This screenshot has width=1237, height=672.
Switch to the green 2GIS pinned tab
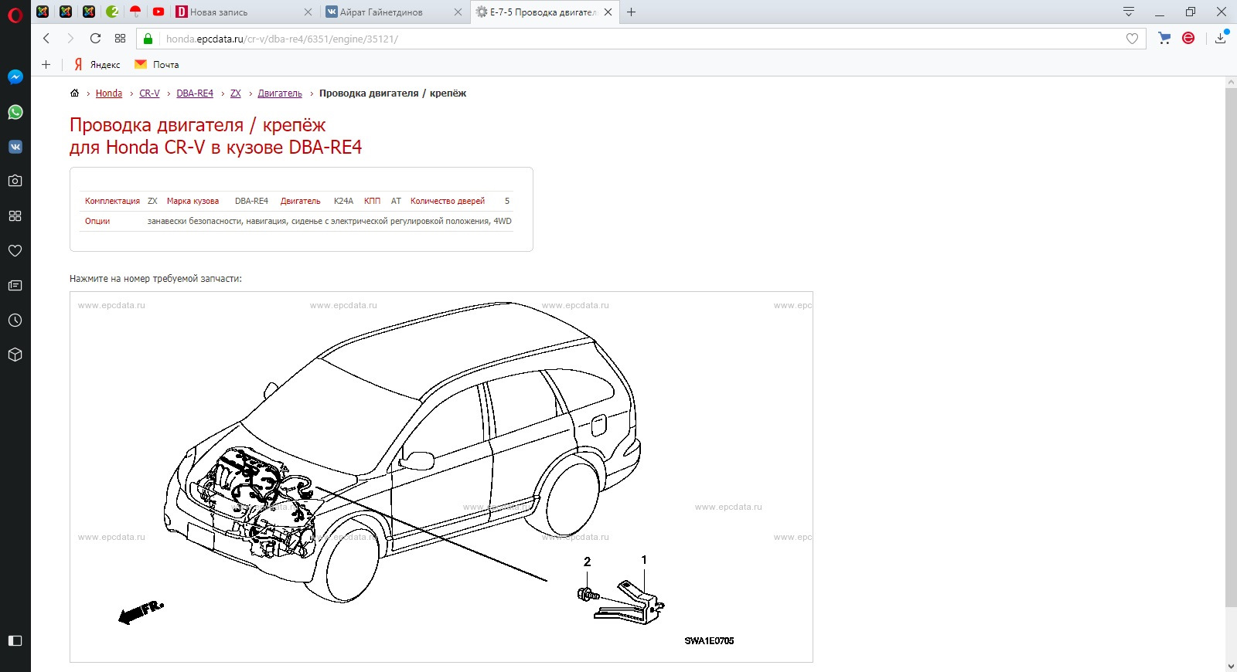[x=112, y=12]
